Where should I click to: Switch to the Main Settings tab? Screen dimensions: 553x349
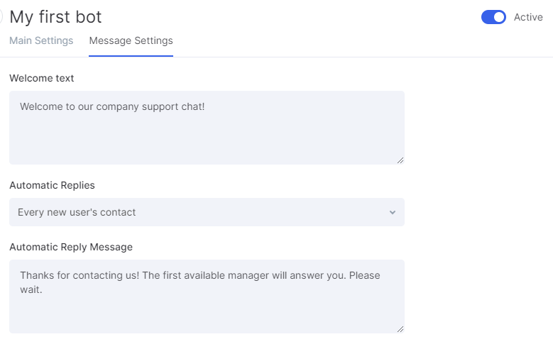pyautogui.click(x=41, y=40)
